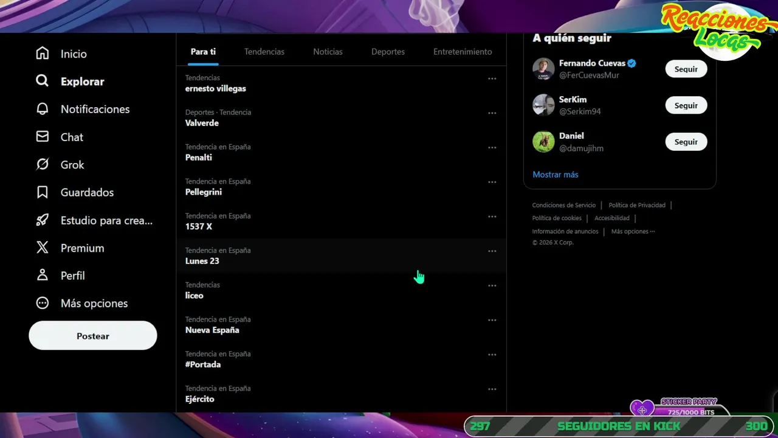Open more options for ernesto villegas trend
778x438 pixels.
(492, 78)
